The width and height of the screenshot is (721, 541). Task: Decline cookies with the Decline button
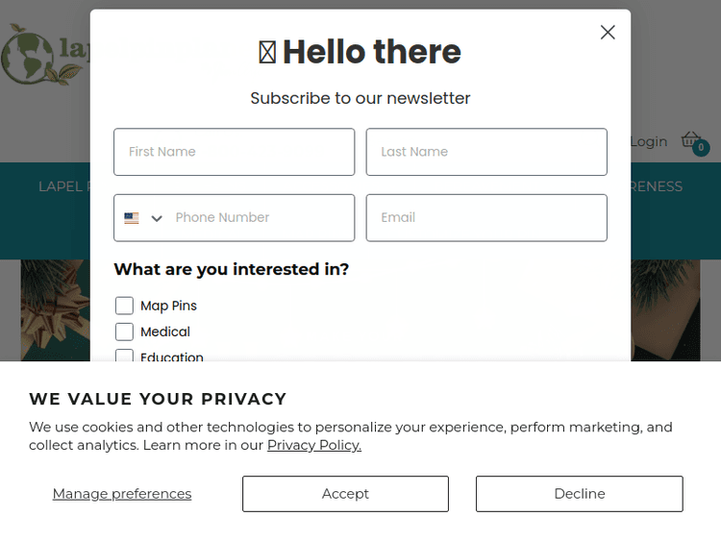(579, 494)
